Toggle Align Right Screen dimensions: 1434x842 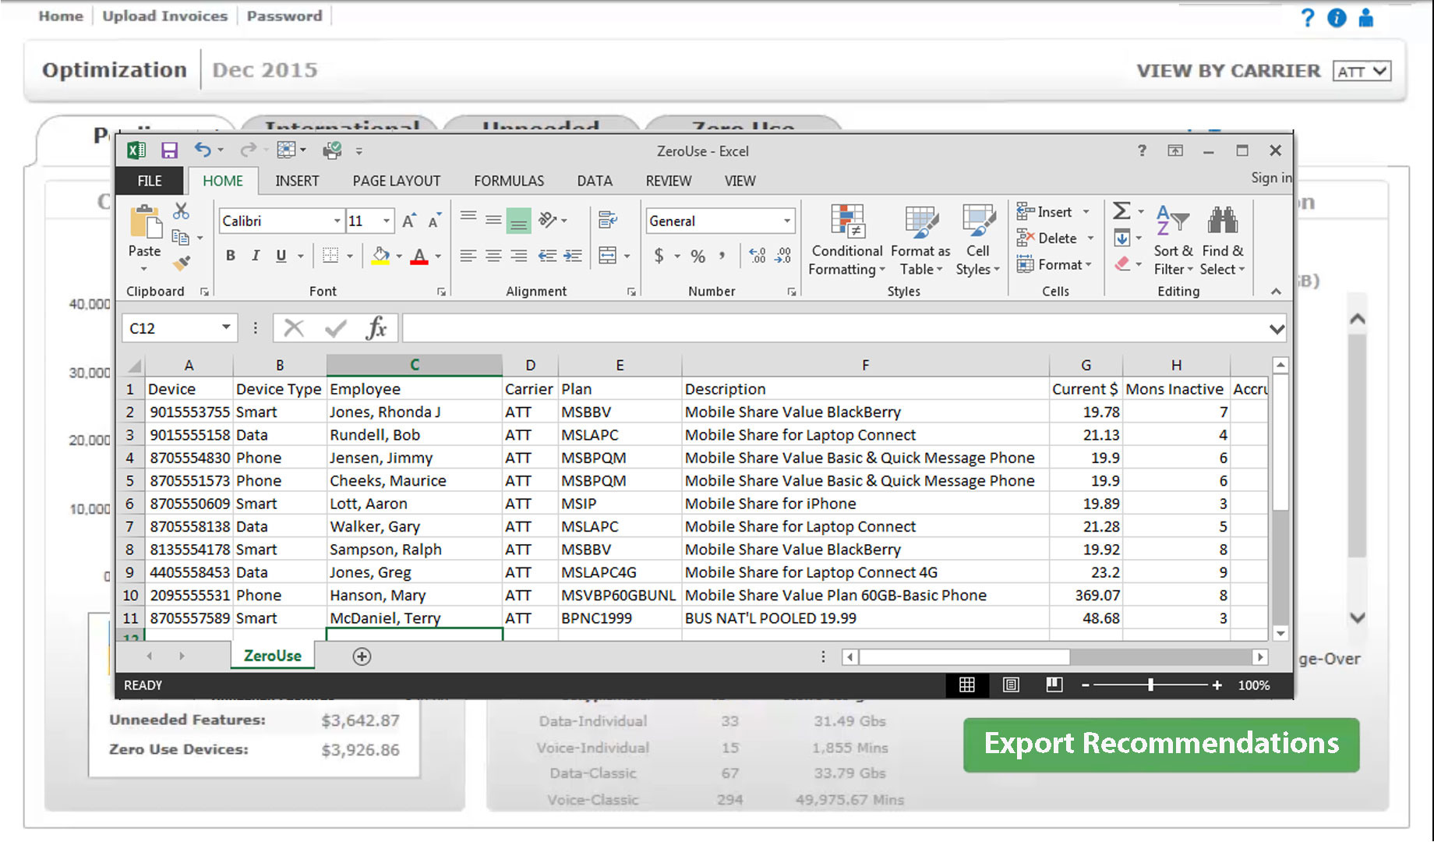519,256
